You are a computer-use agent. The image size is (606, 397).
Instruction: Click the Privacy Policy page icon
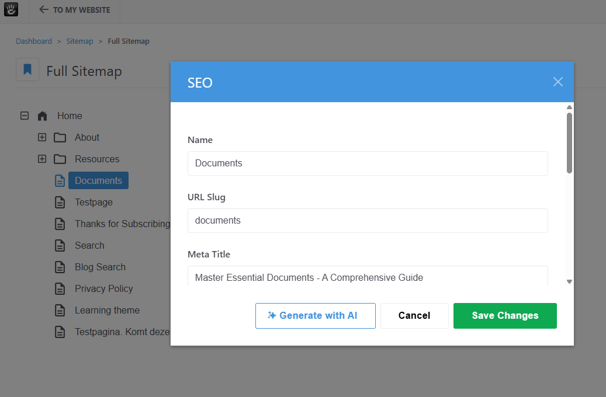click(60, 289)
